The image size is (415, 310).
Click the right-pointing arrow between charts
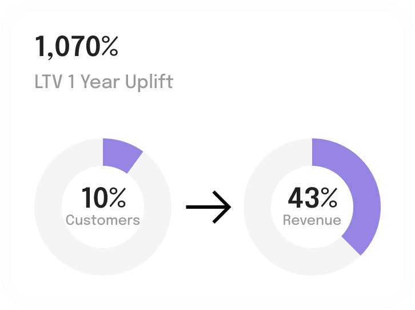click(x=208, y=206)
